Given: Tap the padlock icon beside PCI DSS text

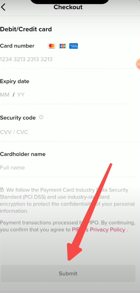Looking at the screenshot, I should (x=2, y=189).
